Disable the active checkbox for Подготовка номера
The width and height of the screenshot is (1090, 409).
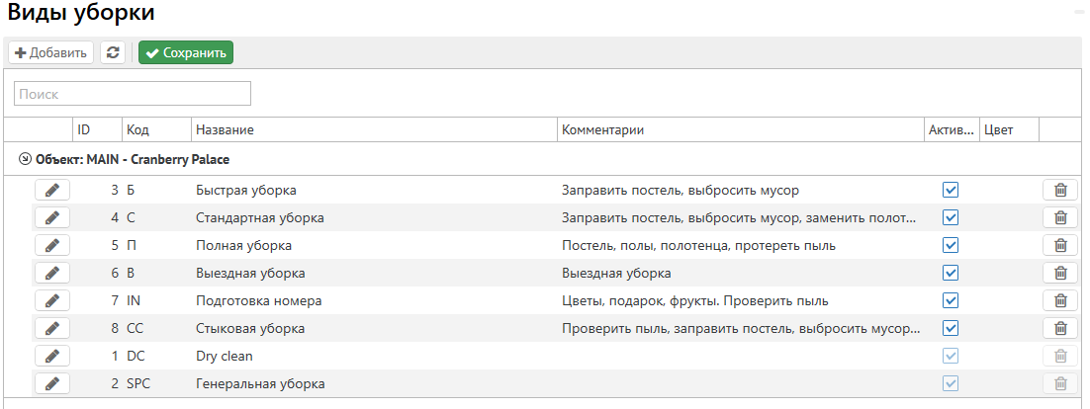click(x=951, y=300)
